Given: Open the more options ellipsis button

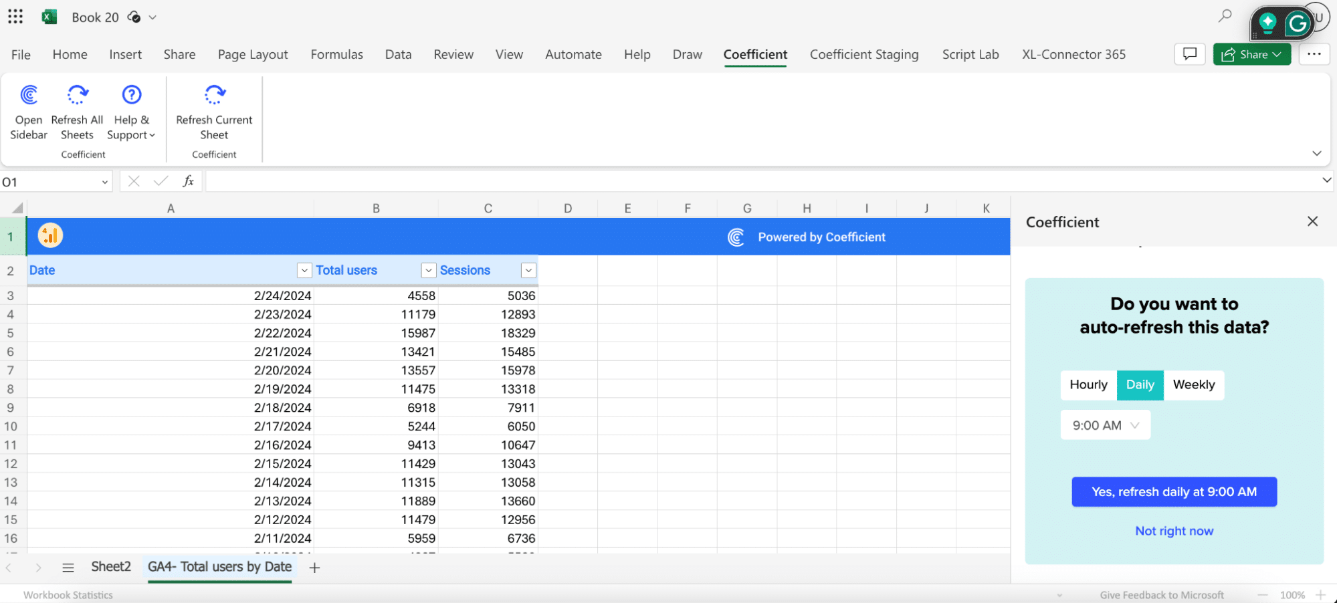Looking at the screenshot, I should tap(1314, 54).
